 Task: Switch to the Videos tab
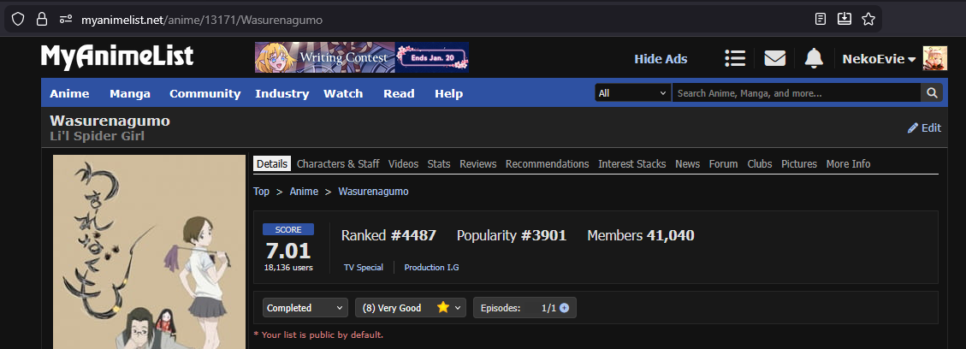[x=403, y=163]
